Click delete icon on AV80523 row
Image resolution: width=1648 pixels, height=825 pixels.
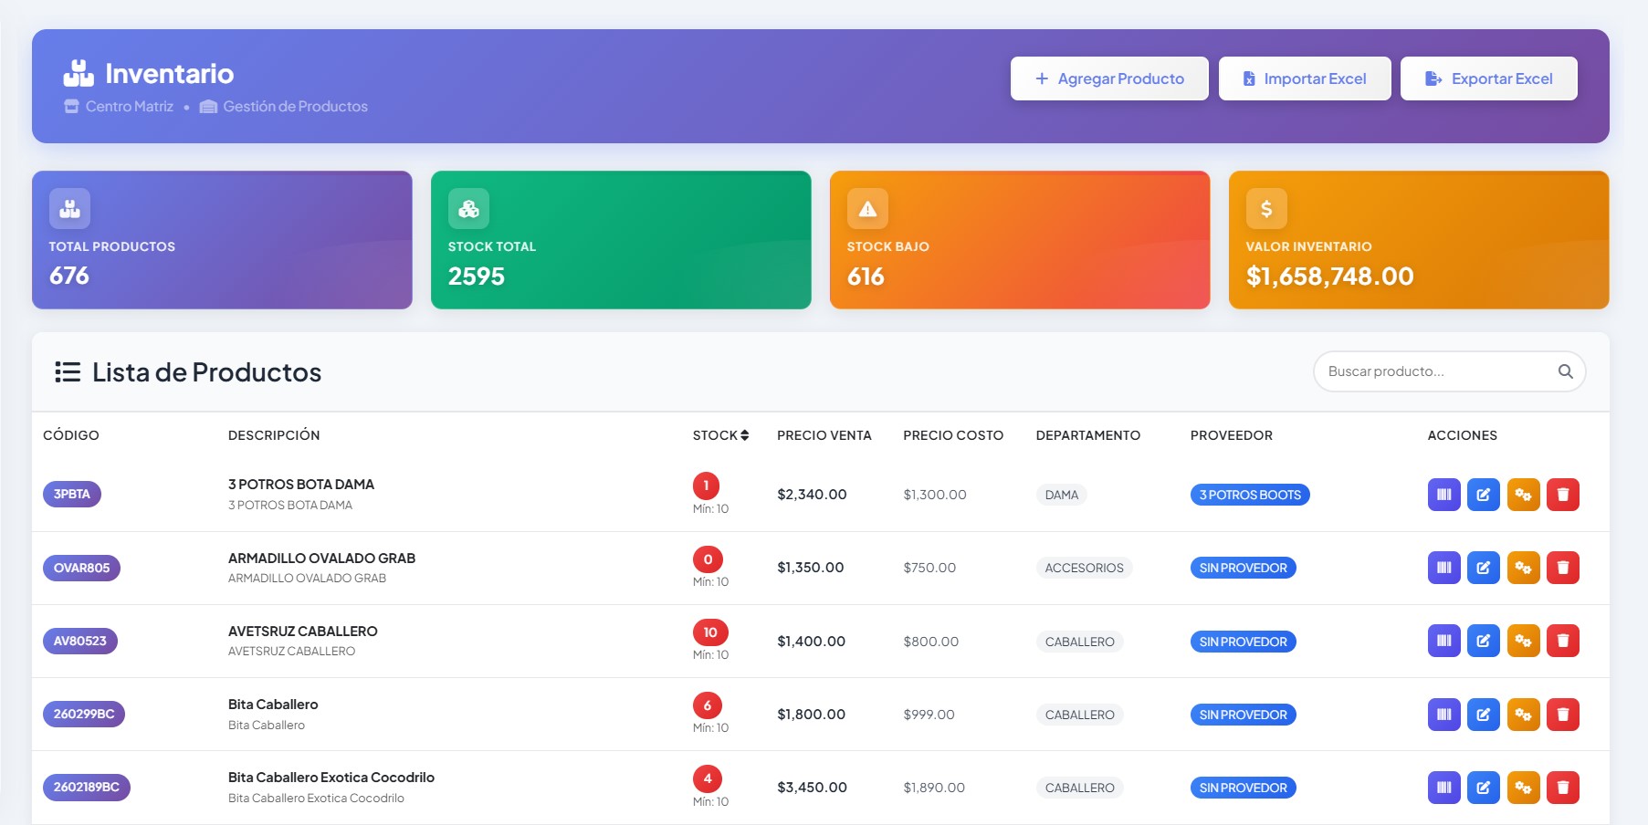[1562, 641]
